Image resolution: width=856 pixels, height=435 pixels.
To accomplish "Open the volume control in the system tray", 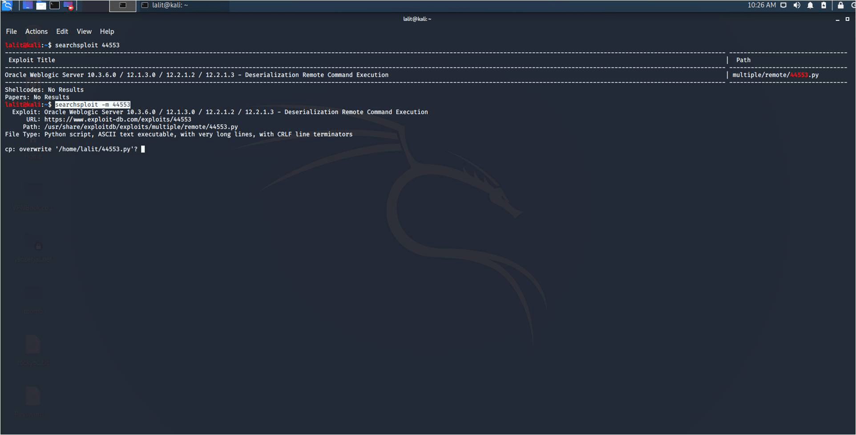I will (796, 5).
